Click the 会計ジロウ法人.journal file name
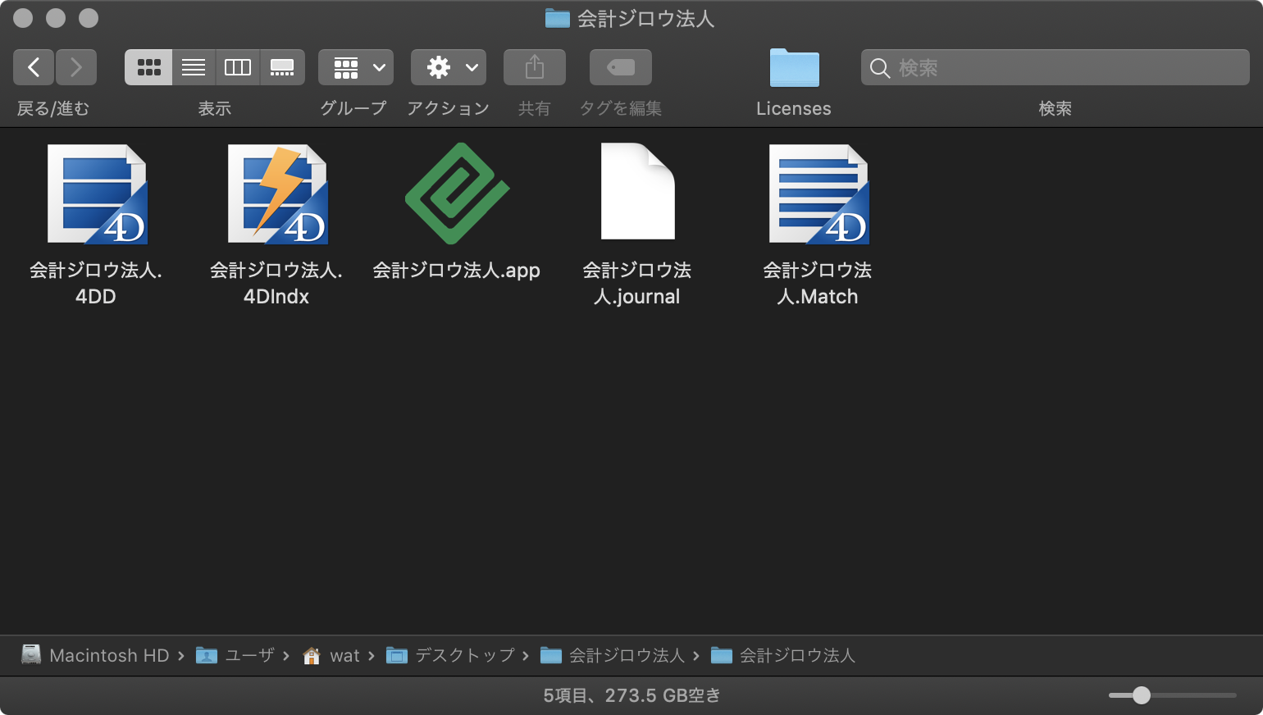Screen dimensions: 1263x715 click(x=637, y=283)
